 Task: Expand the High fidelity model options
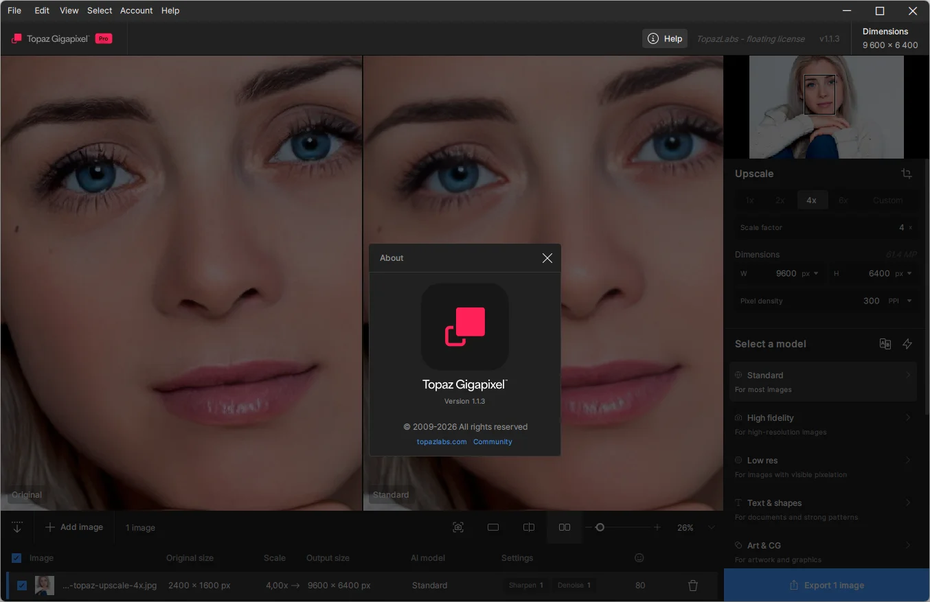pos(908,418)
